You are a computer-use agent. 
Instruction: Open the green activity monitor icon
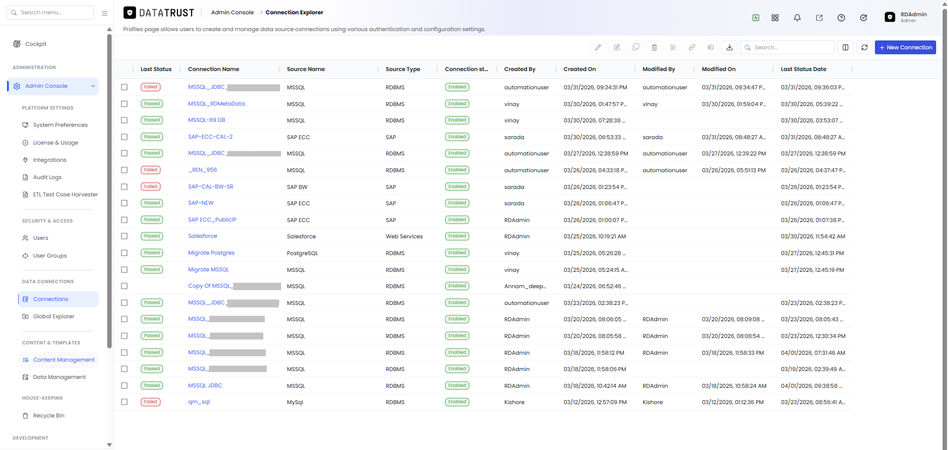point(756,18)
